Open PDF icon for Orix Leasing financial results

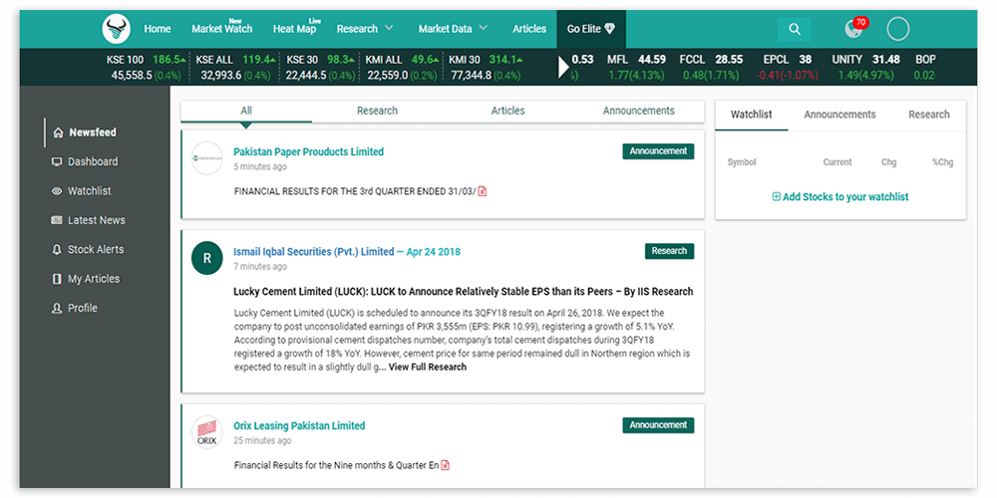(x=446, y=465)
